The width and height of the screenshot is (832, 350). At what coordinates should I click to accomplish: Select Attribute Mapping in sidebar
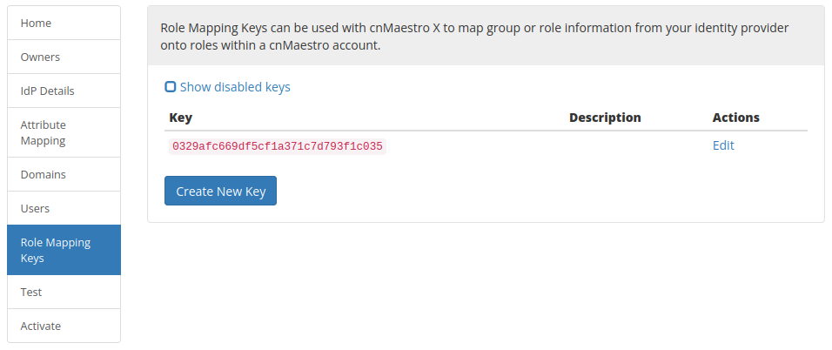(64, 132)
